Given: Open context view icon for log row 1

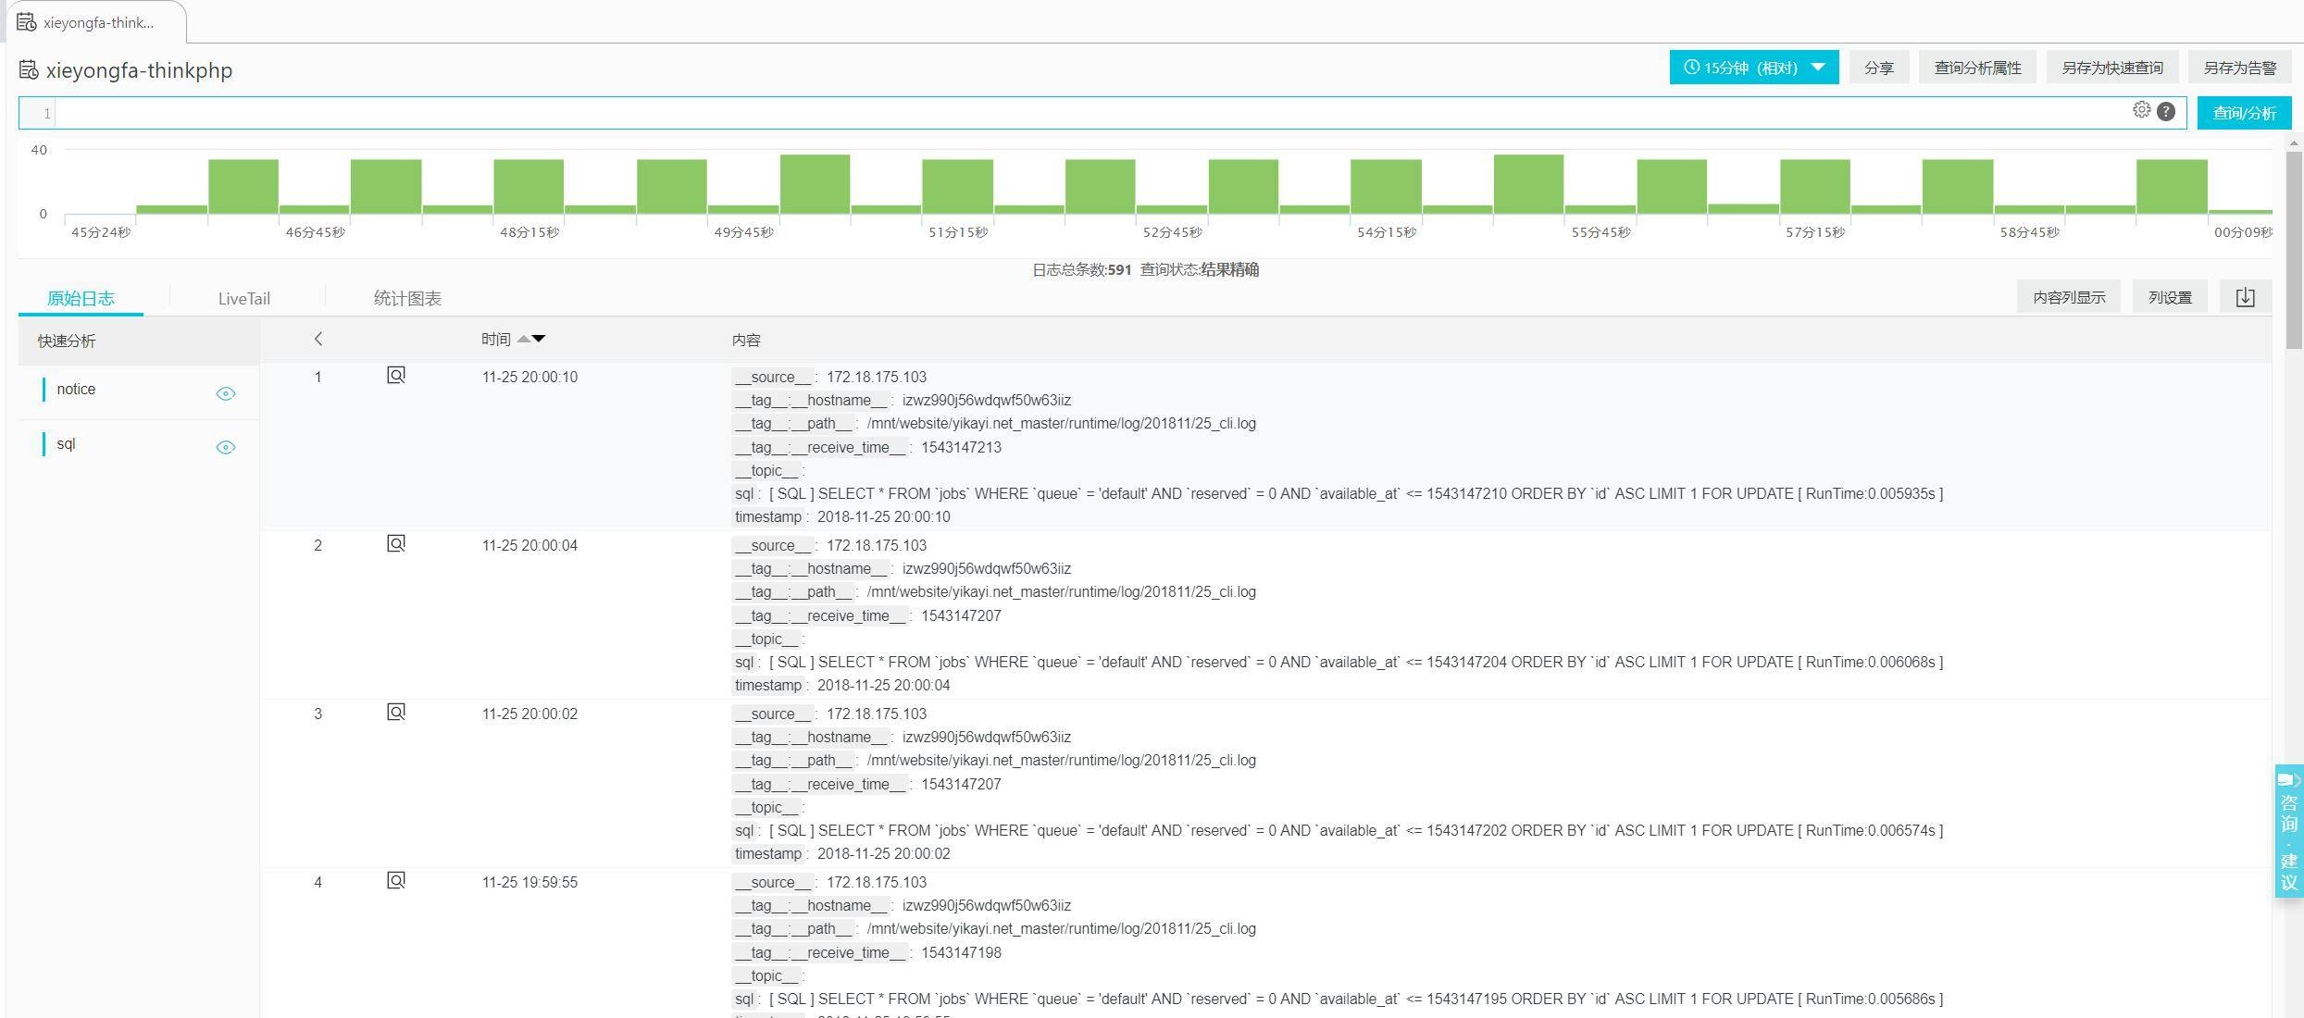Looking at the screenshot, I should coord(396,375).
